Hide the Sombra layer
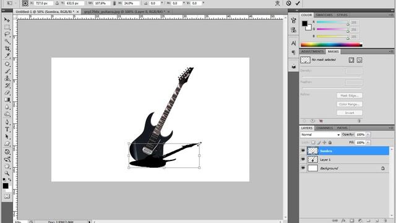Viewport: 396px width, 223px height. click(303, 151)
